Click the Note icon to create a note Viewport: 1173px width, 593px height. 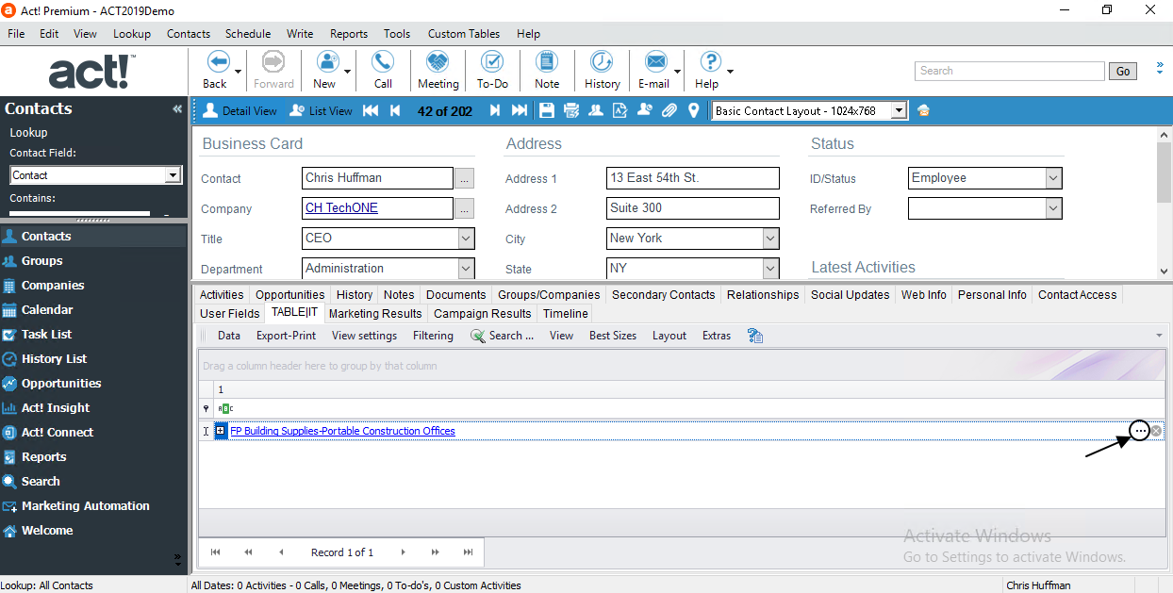[547, 69]
